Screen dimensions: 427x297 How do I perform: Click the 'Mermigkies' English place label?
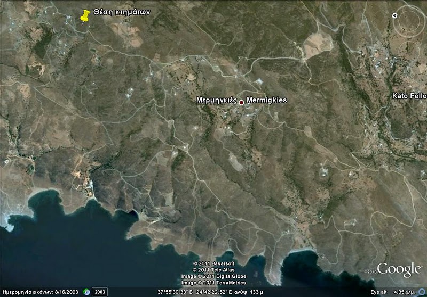[267, 101]
